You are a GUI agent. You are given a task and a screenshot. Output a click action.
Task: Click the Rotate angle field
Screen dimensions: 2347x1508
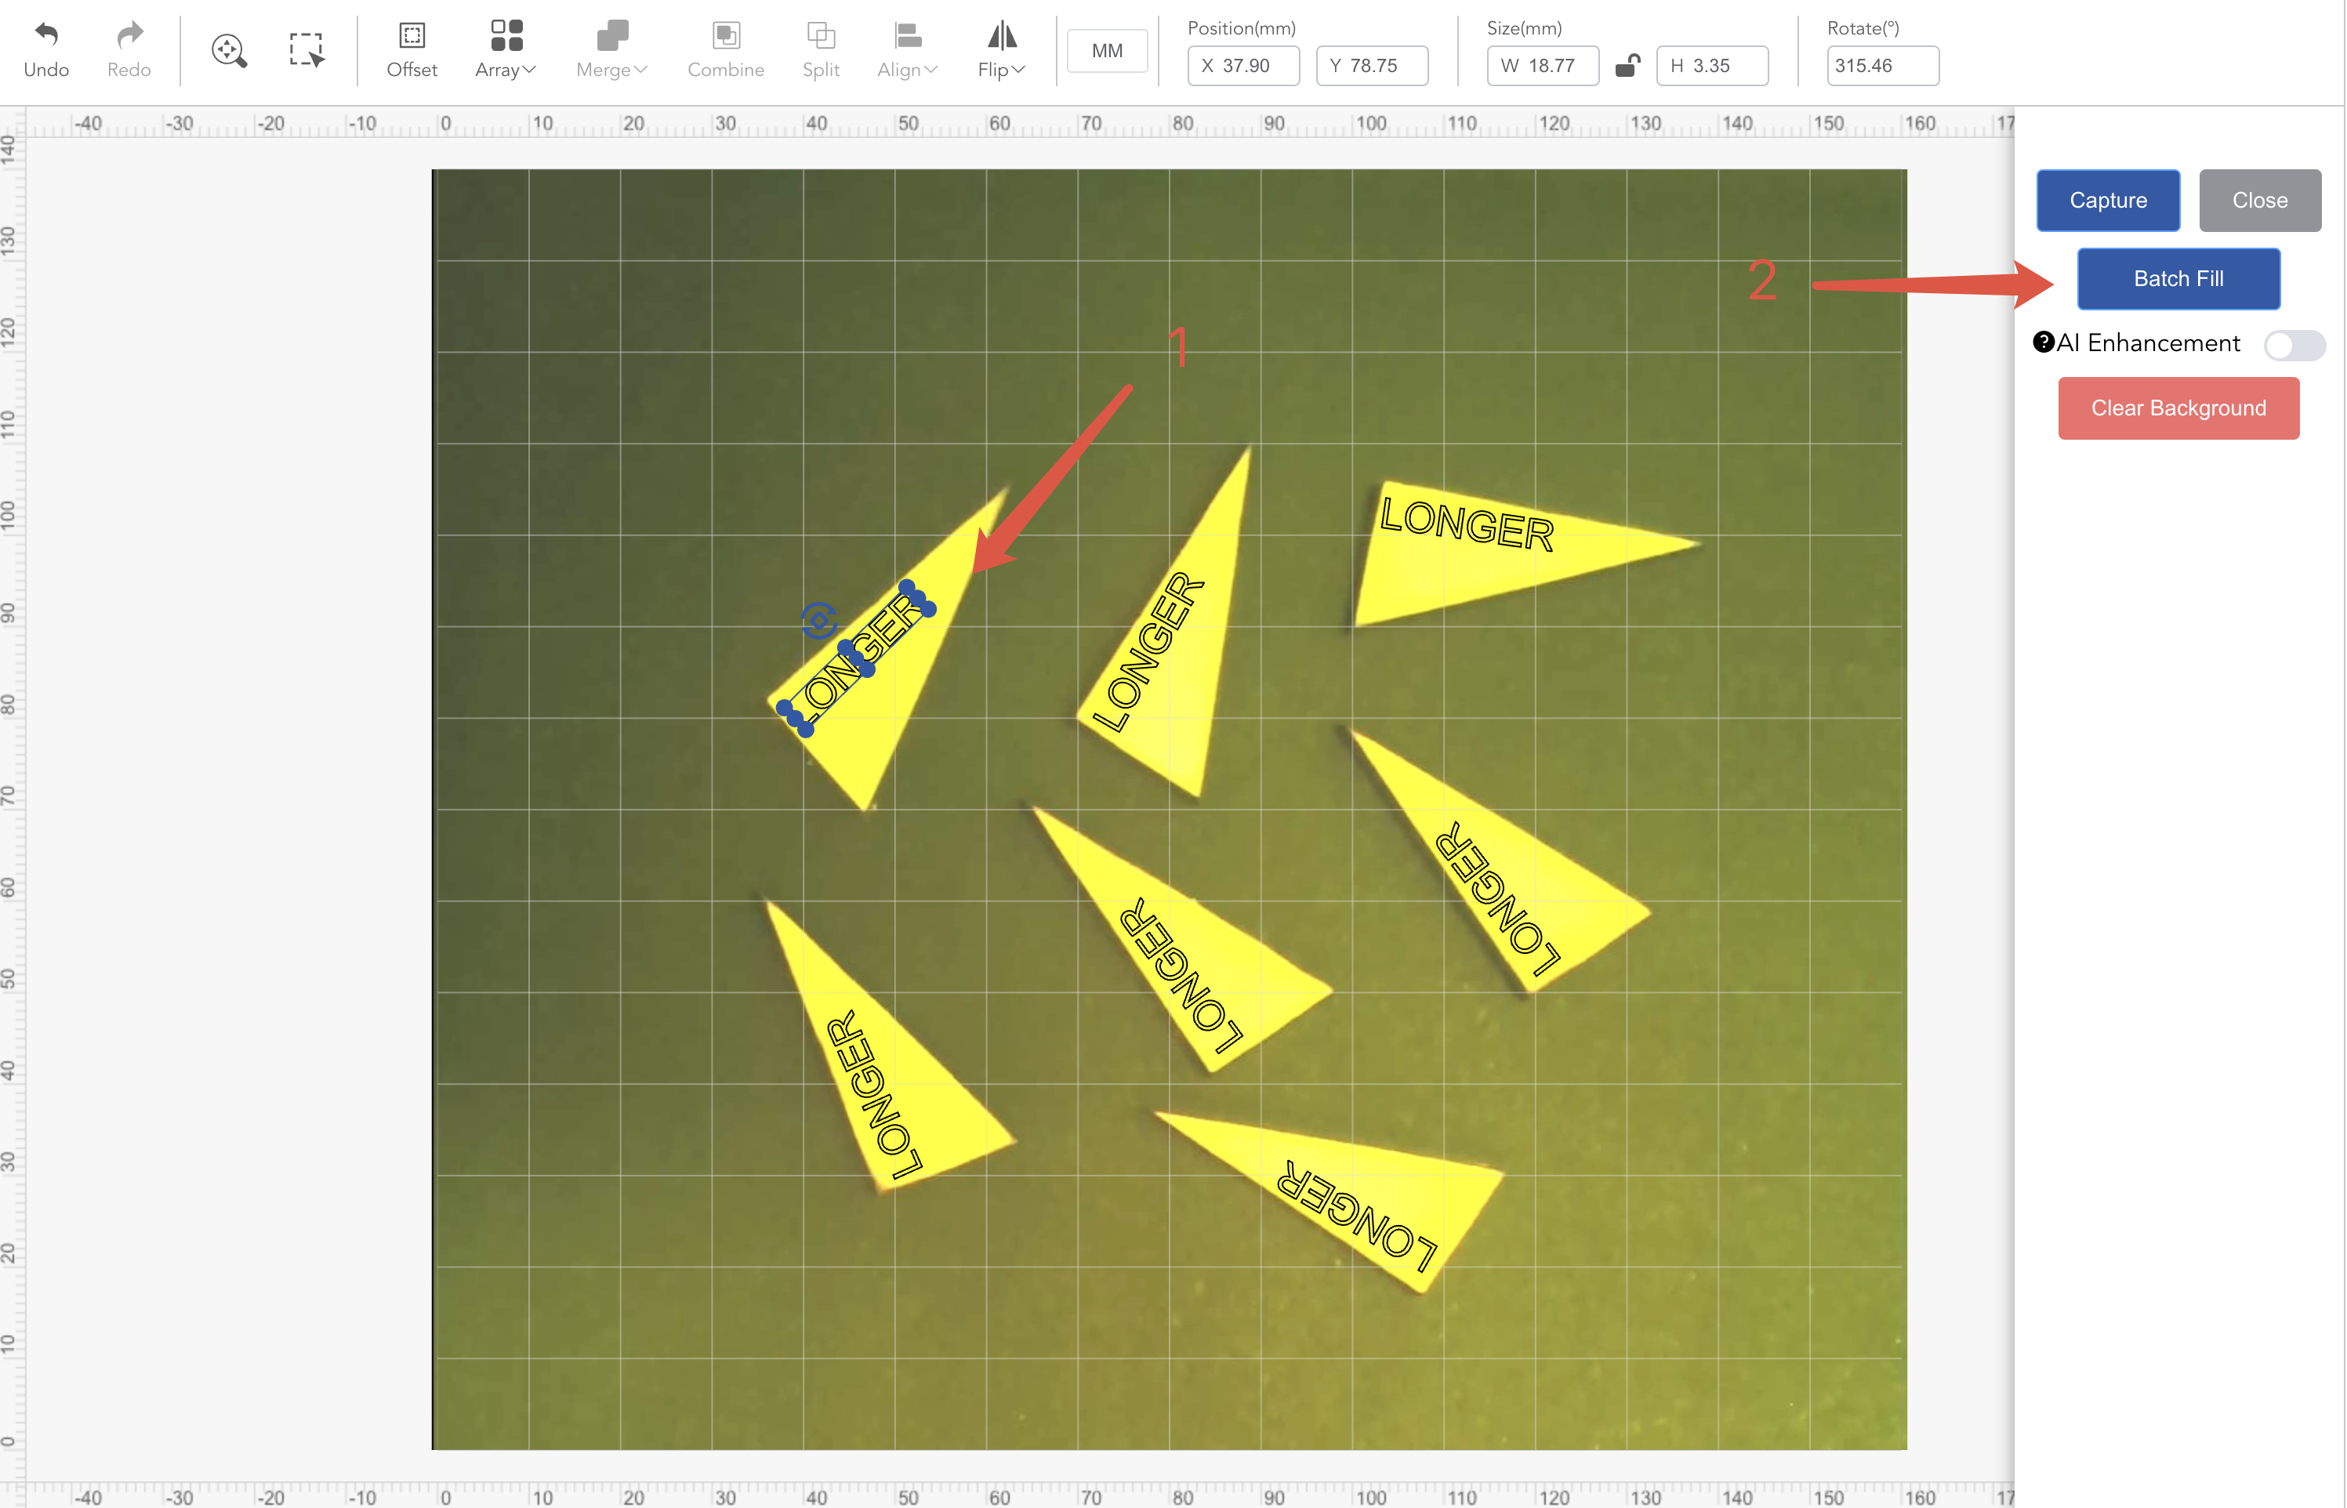click(x=1882, y=66)
